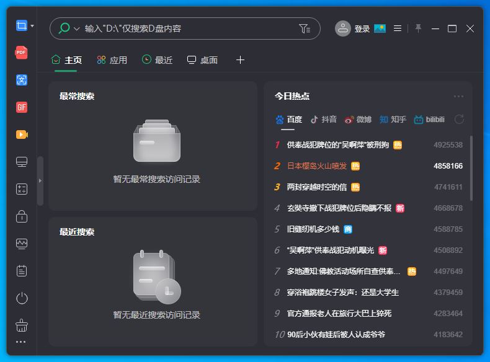The image size is (490, 362).
Task: Expand the sidebar with the arrow handle
Action: [x=40, y=180]
